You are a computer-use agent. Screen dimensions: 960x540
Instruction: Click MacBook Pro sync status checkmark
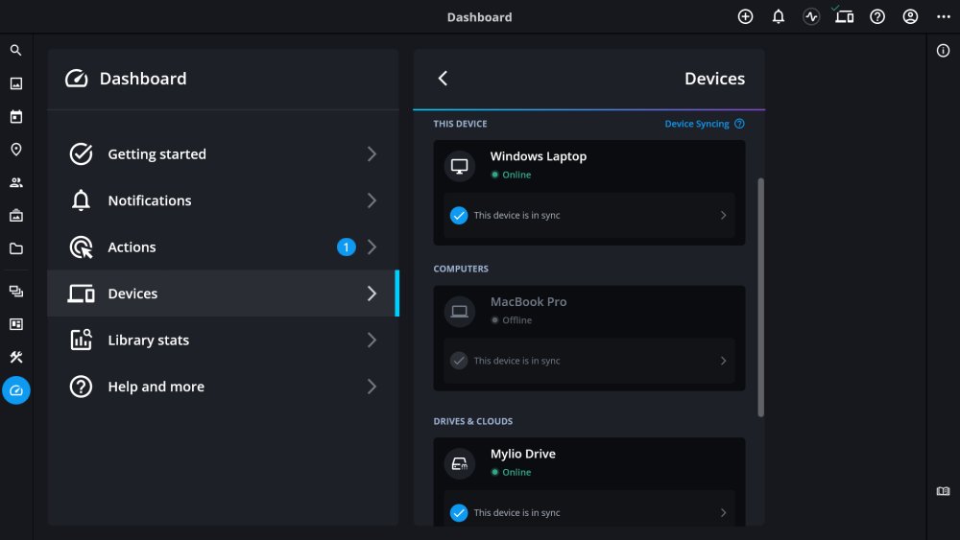(459, 361)
